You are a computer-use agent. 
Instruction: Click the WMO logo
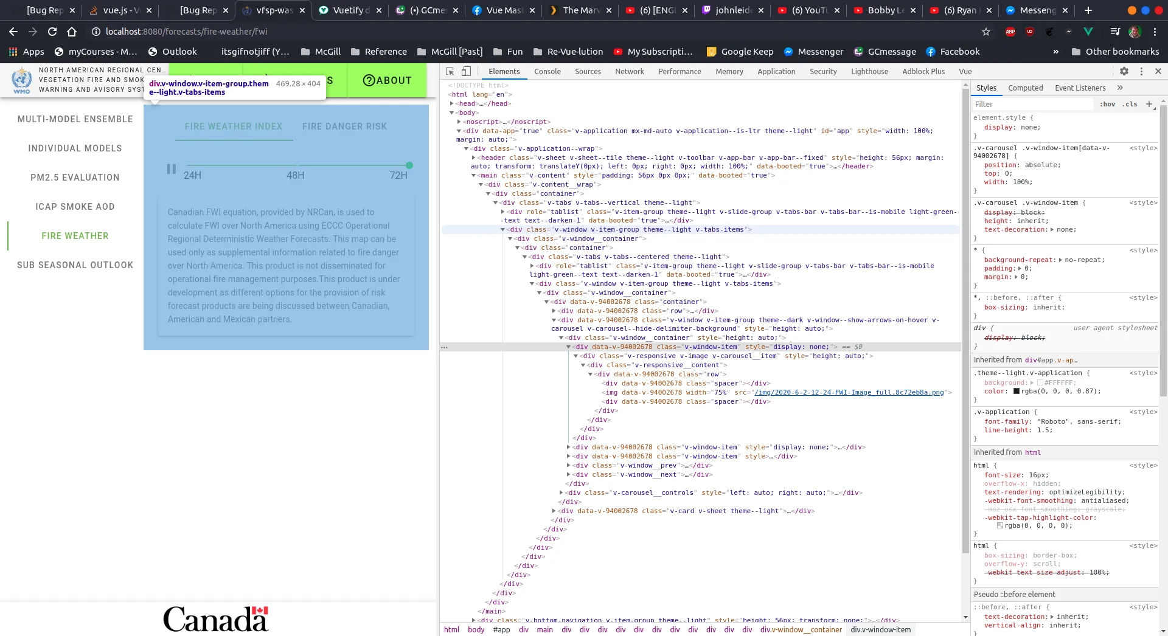22,80
